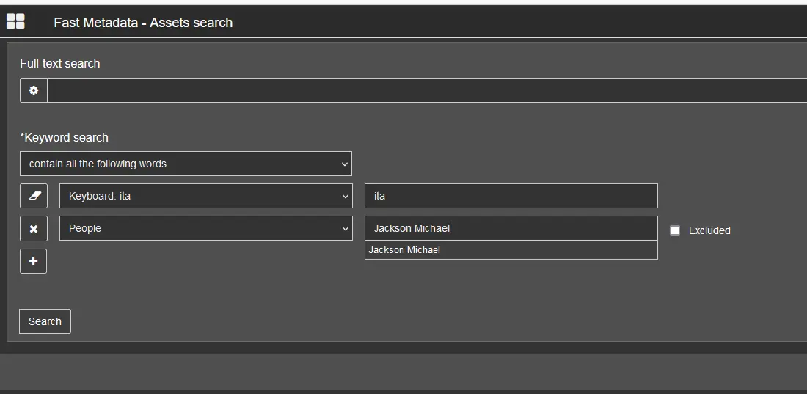This screenshot has height=394, width=807.
Task: Expand "contain all the following words" dropdown
Action: (x=186, y=164)
